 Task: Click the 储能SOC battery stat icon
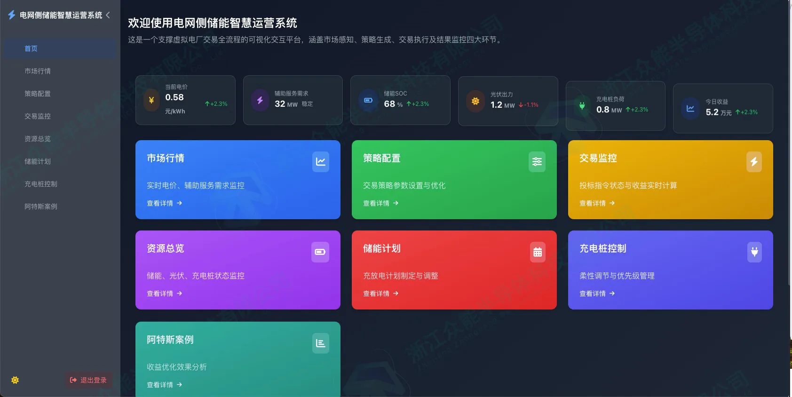click(x=368, y=100)
